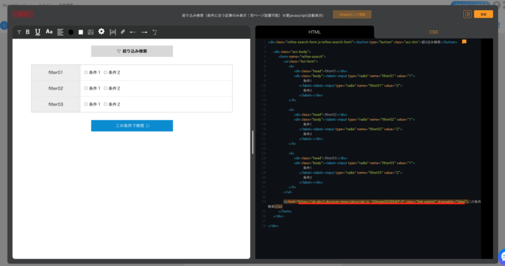Image resolution: width=505 pixels, height=266 pixels.
Task: Apply underline formatting from the toolbar
Action: click(38, 32)
